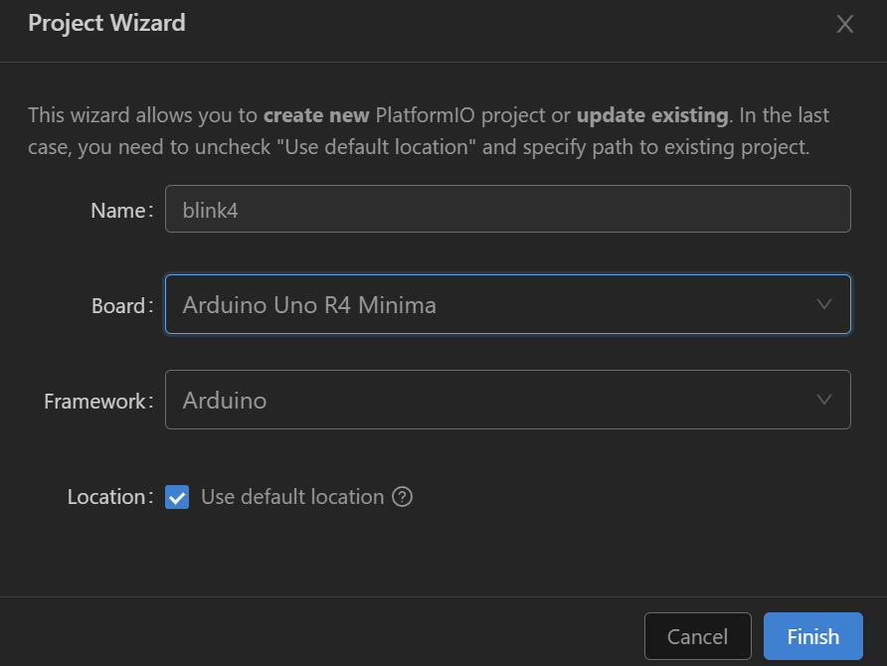Click Finish to create the project
The image size is (887, 666).
coord(812,637)
